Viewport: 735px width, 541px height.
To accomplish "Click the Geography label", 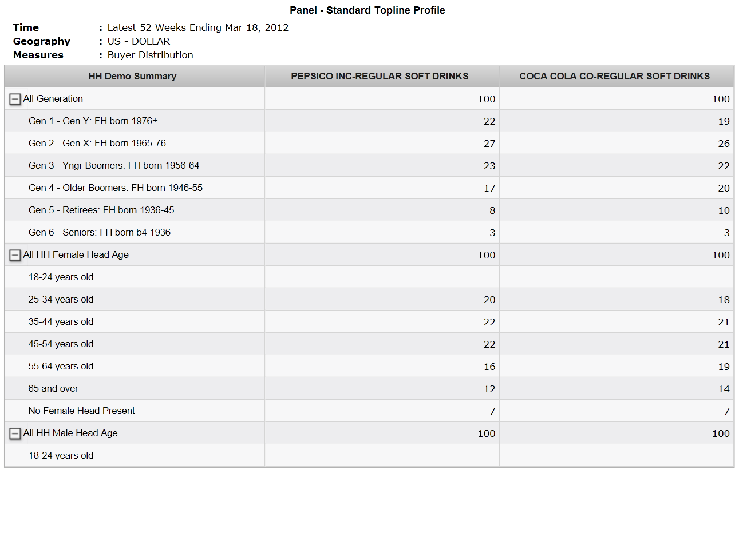I will point(42,41).
